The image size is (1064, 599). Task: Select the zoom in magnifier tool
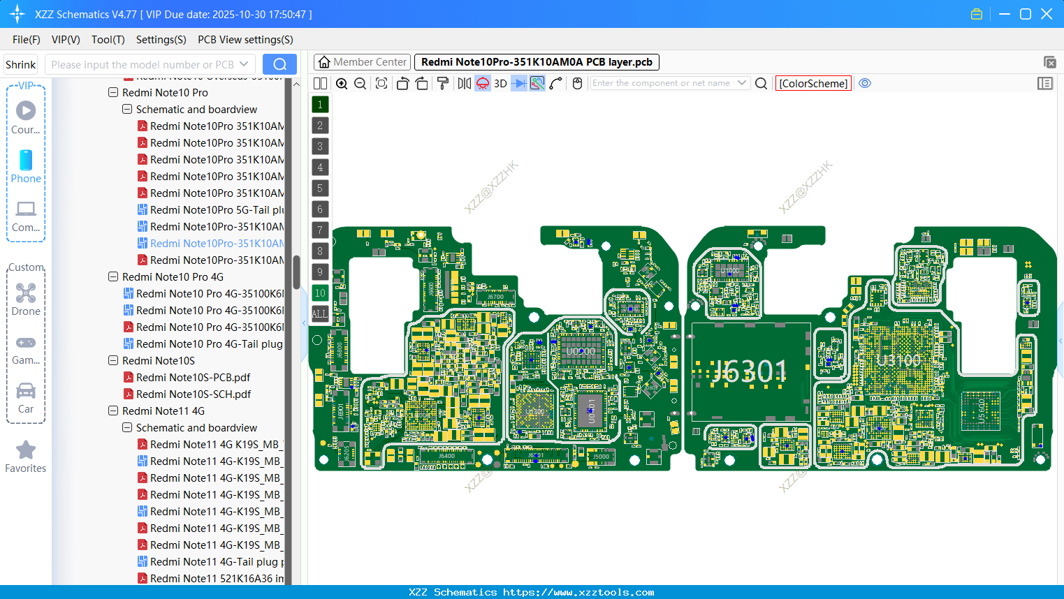click(x=342, y=83)
